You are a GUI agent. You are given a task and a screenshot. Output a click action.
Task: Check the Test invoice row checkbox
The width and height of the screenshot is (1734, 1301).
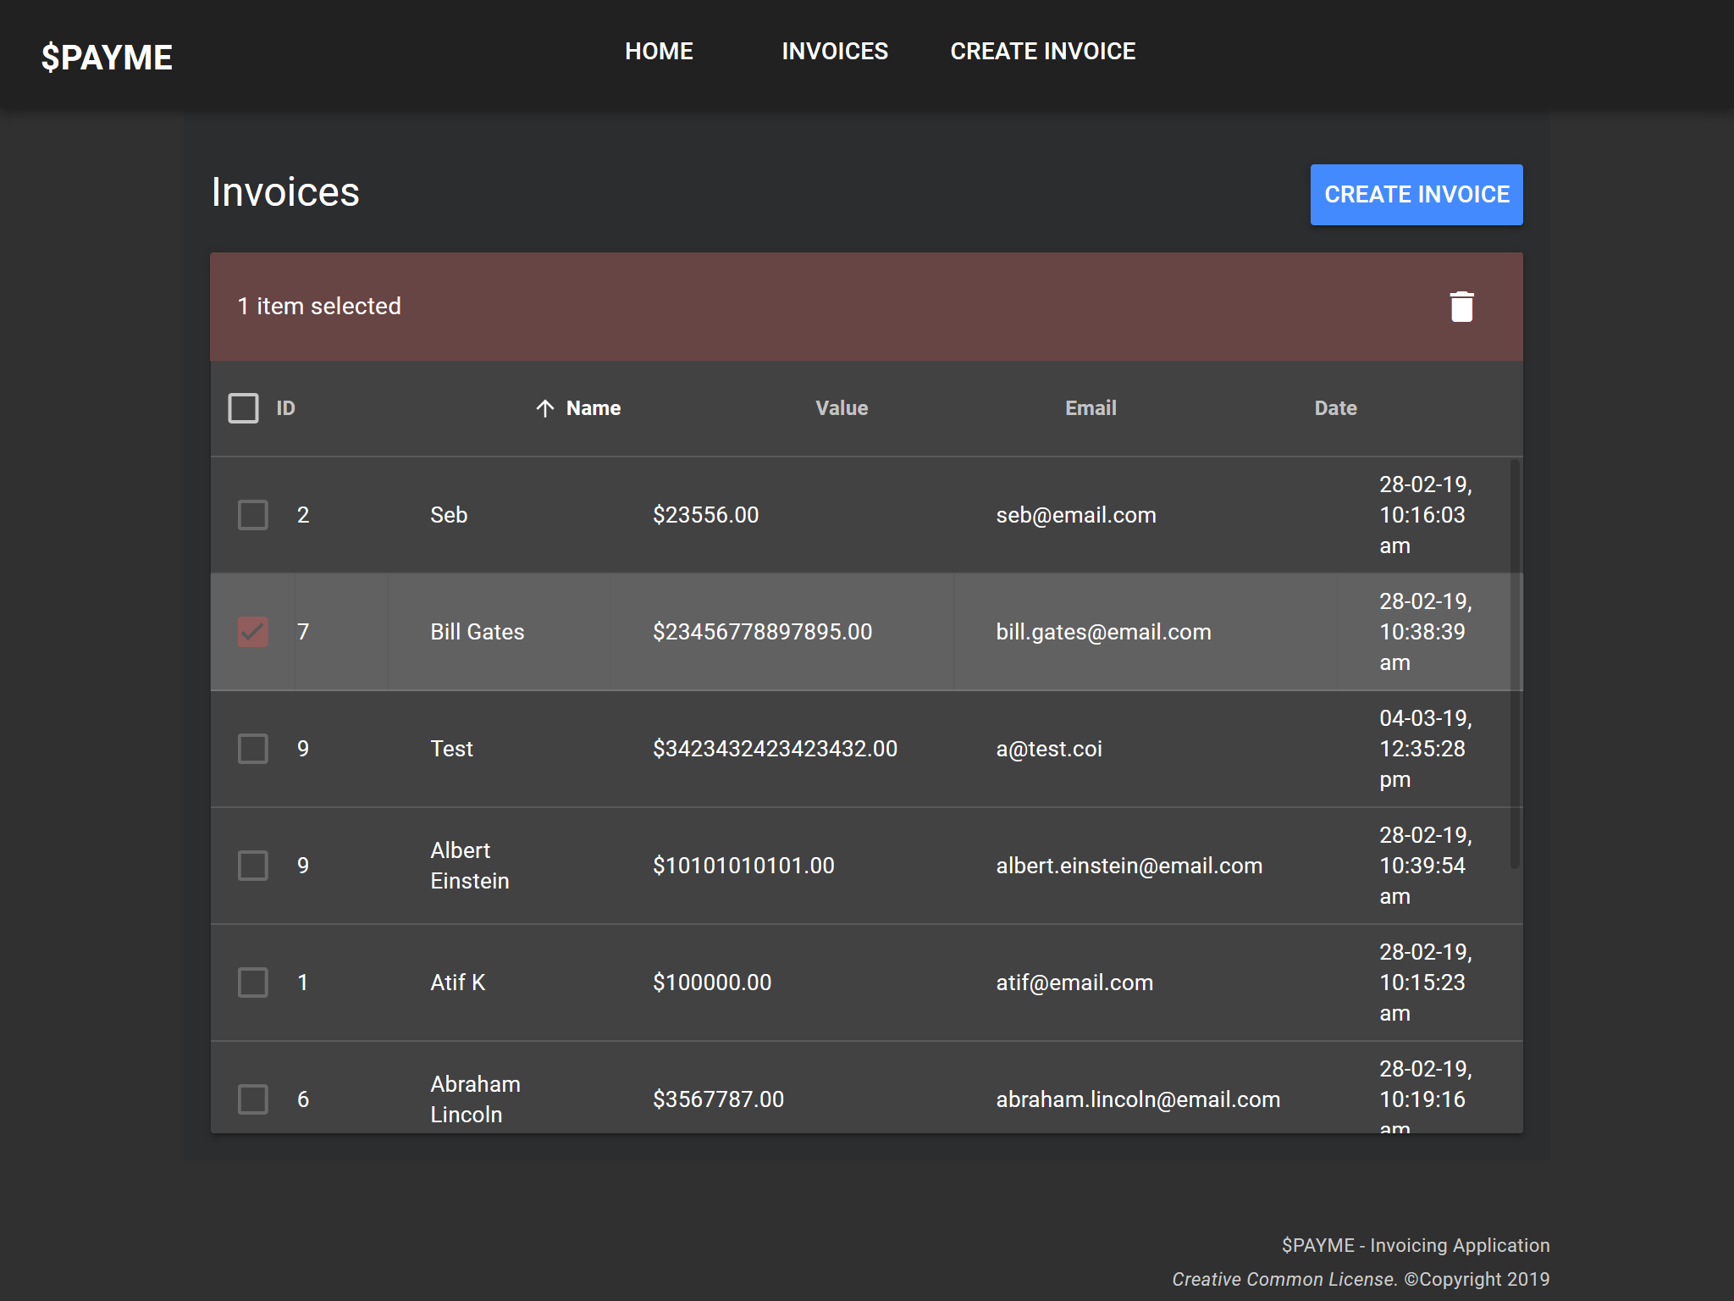tap(253, 749)
